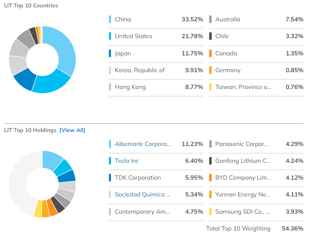Click the United States color swatch
The height and width of the screenshot is (235, 314).
point(110,36)
